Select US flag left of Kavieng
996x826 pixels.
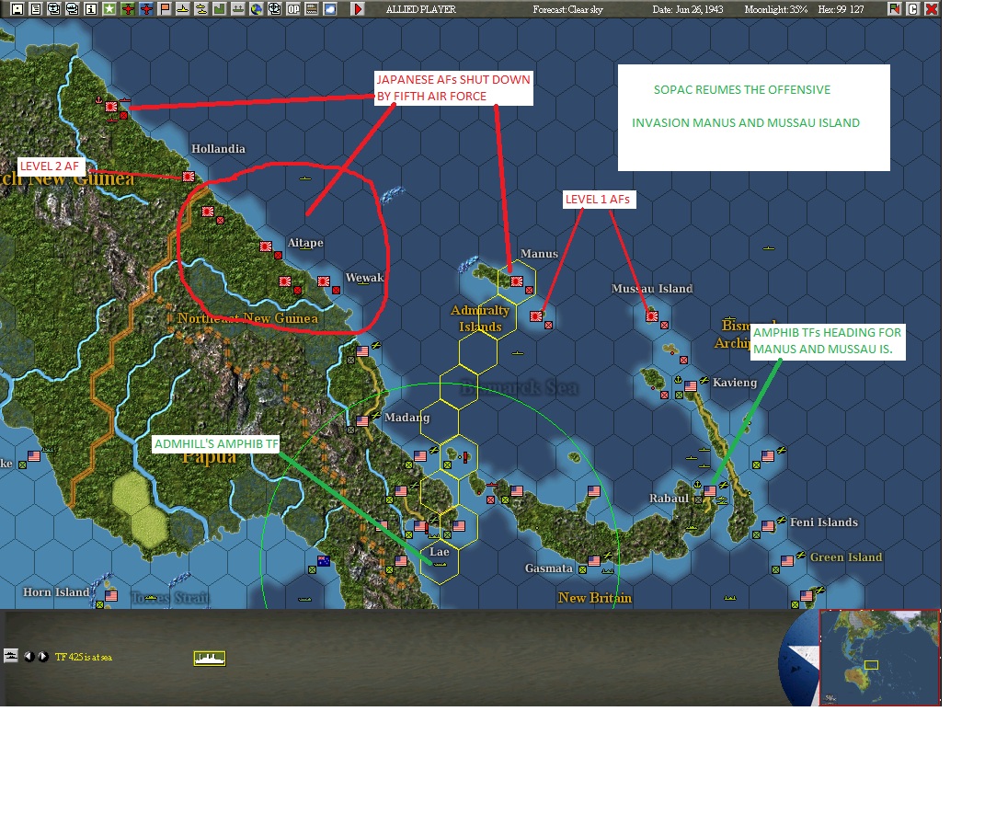tap(691, 385)
